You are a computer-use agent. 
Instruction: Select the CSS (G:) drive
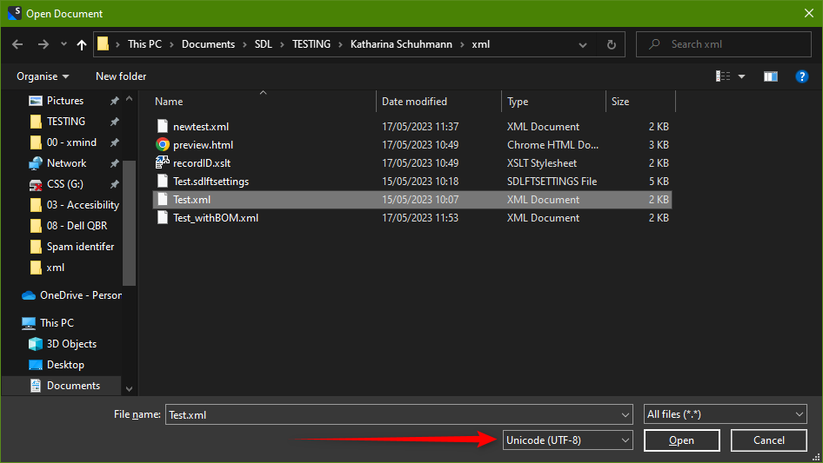point(64,184)
